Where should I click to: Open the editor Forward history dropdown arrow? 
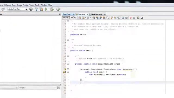[91, 18]
